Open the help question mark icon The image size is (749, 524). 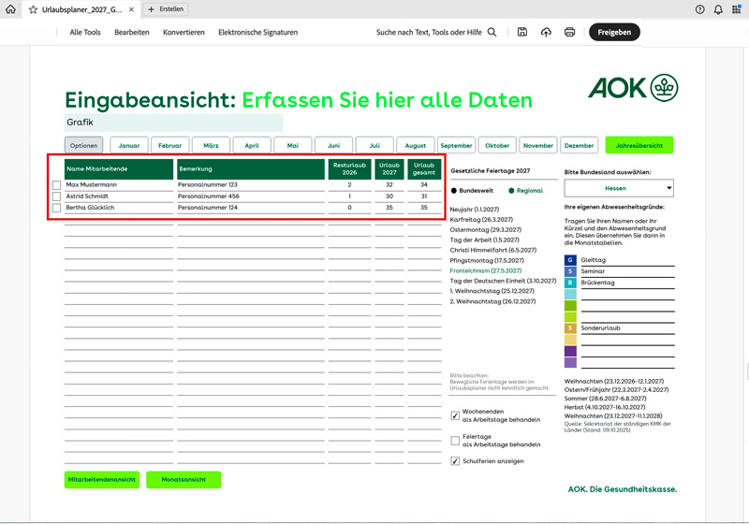[x=700, y=9]
